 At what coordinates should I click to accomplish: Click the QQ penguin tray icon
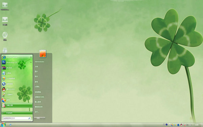pyautogui.click(x=181, y=125)
